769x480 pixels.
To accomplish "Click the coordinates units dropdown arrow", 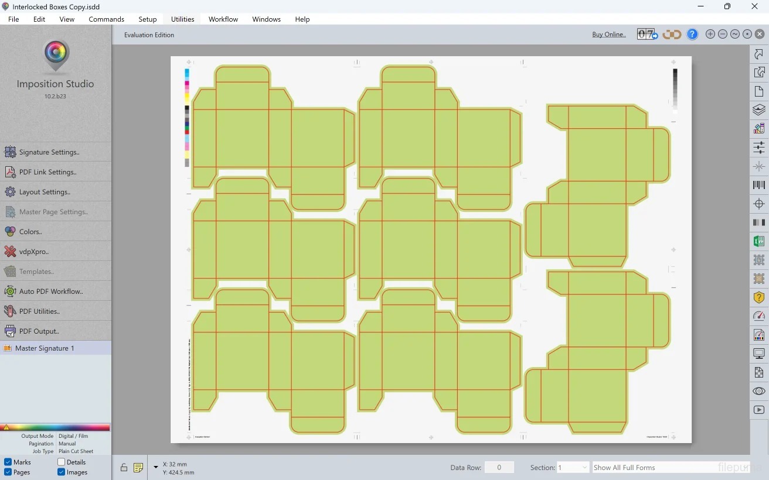I will (156, 467).
